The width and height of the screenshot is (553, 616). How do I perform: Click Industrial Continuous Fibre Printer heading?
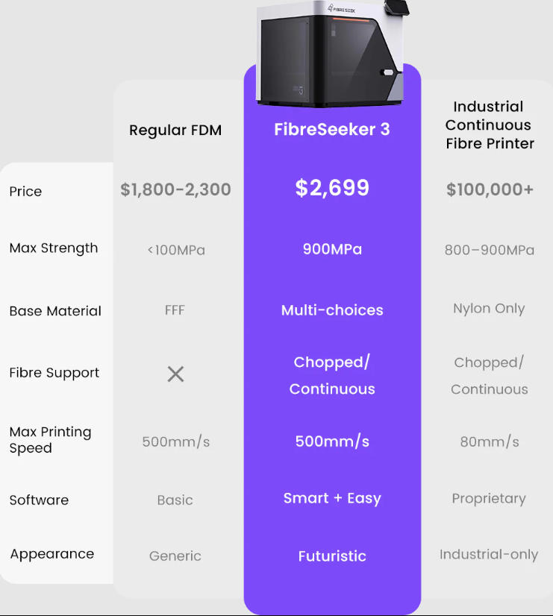pyautogui.click(x=490, y=125)
